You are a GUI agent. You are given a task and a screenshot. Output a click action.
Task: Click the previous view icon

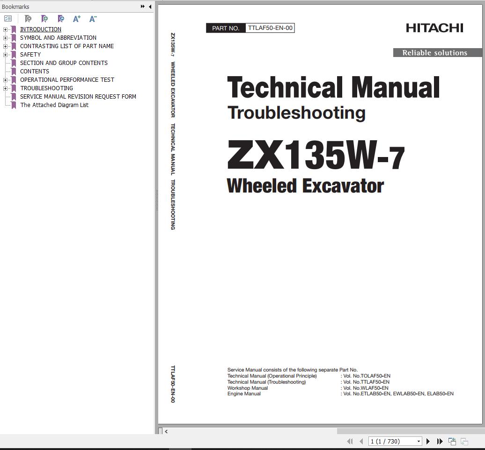pos(452,442)
